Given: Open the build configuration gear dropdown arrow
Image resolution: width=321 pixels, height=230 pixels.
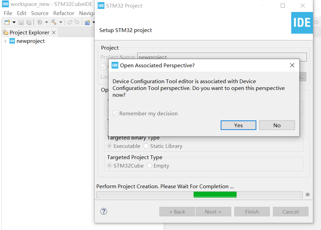Looking at the screenshot, I should tap(47, 22).
